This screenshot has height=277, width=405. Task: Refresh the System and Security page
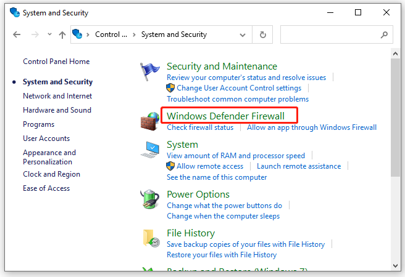262,34
